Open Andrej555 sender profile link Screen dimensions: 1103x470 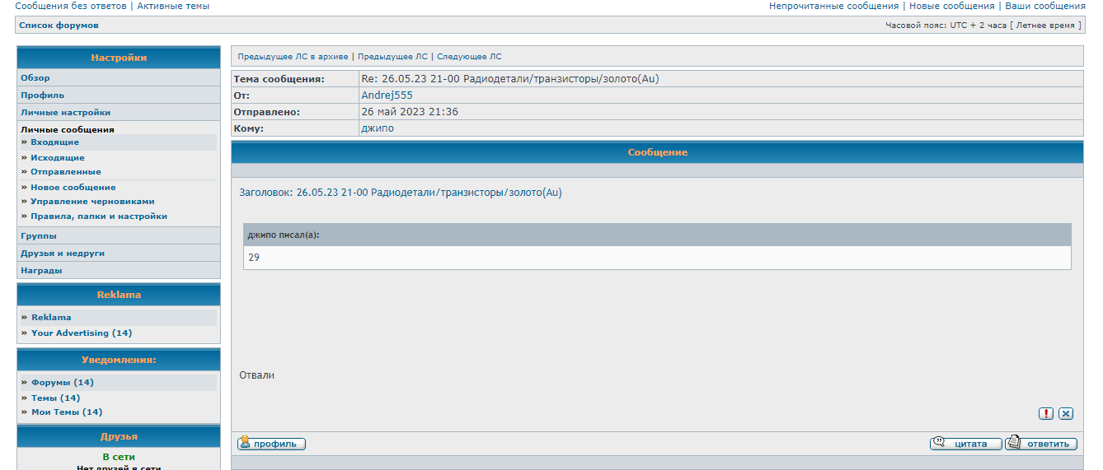click(387, 95)
